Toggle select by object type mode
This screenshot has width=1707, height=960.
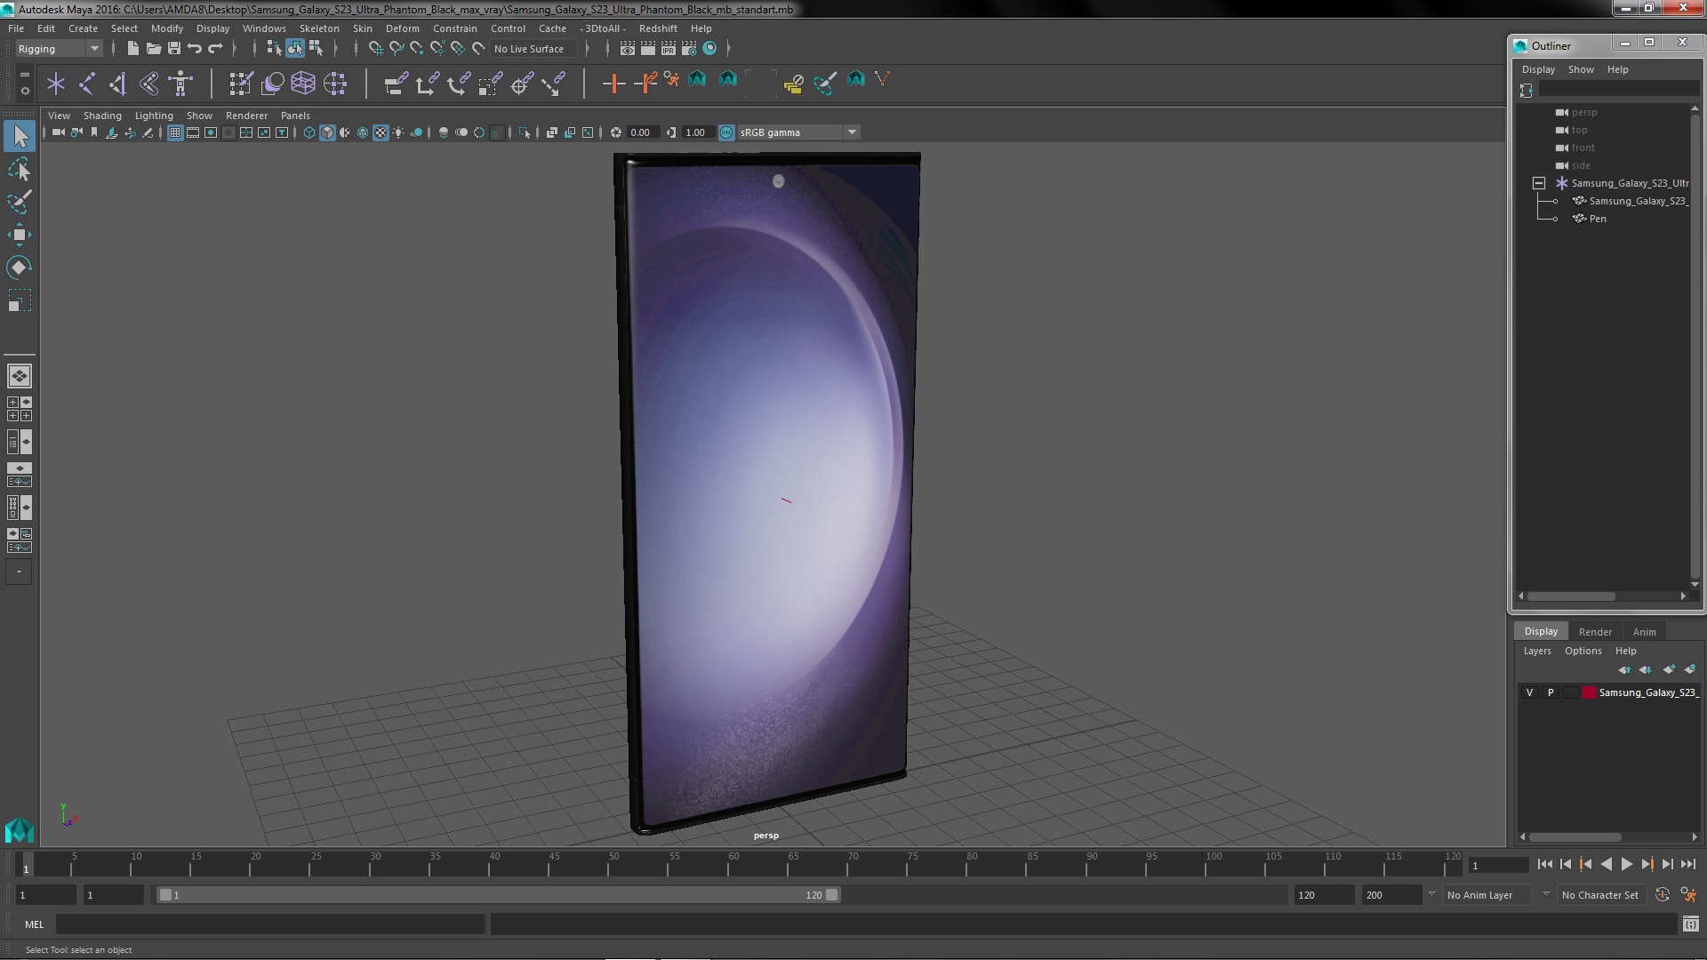(x=294, y=48)
